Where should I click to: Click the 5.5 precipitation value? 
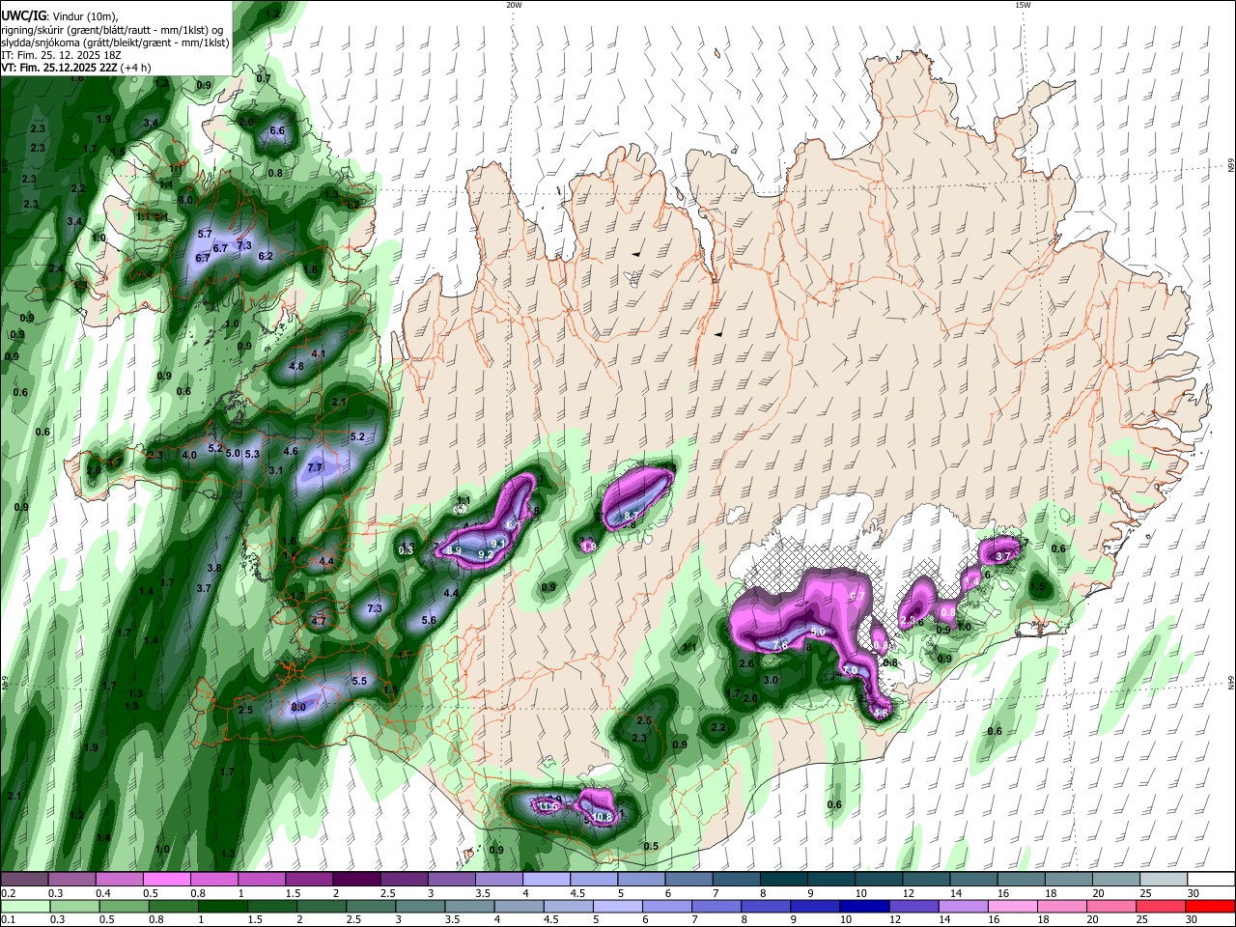tap(359, 681)
